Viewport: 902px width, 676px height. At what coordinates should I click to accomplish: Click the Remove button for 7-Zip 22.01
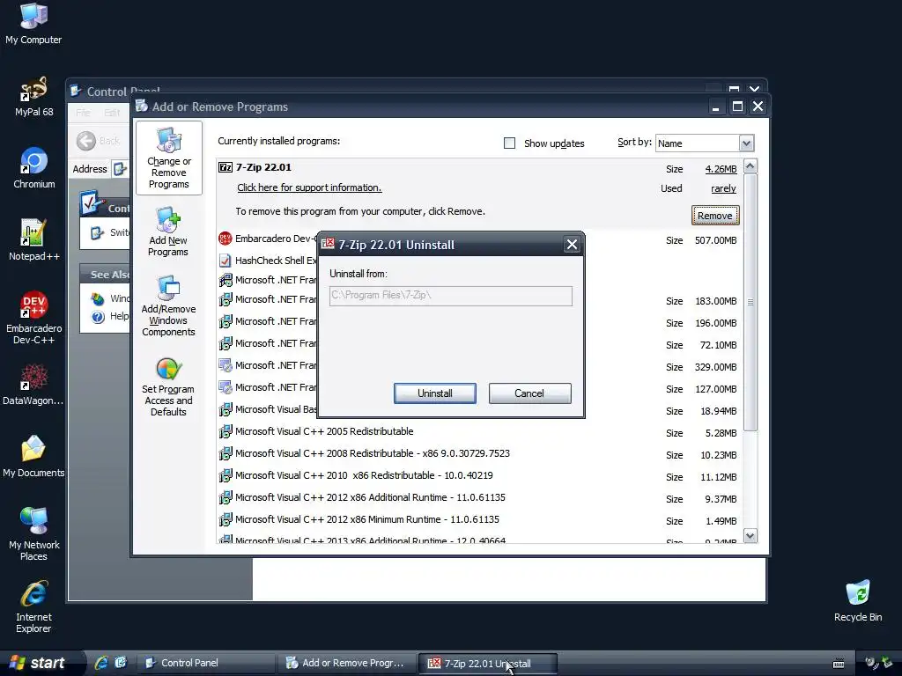pos(715,216)
